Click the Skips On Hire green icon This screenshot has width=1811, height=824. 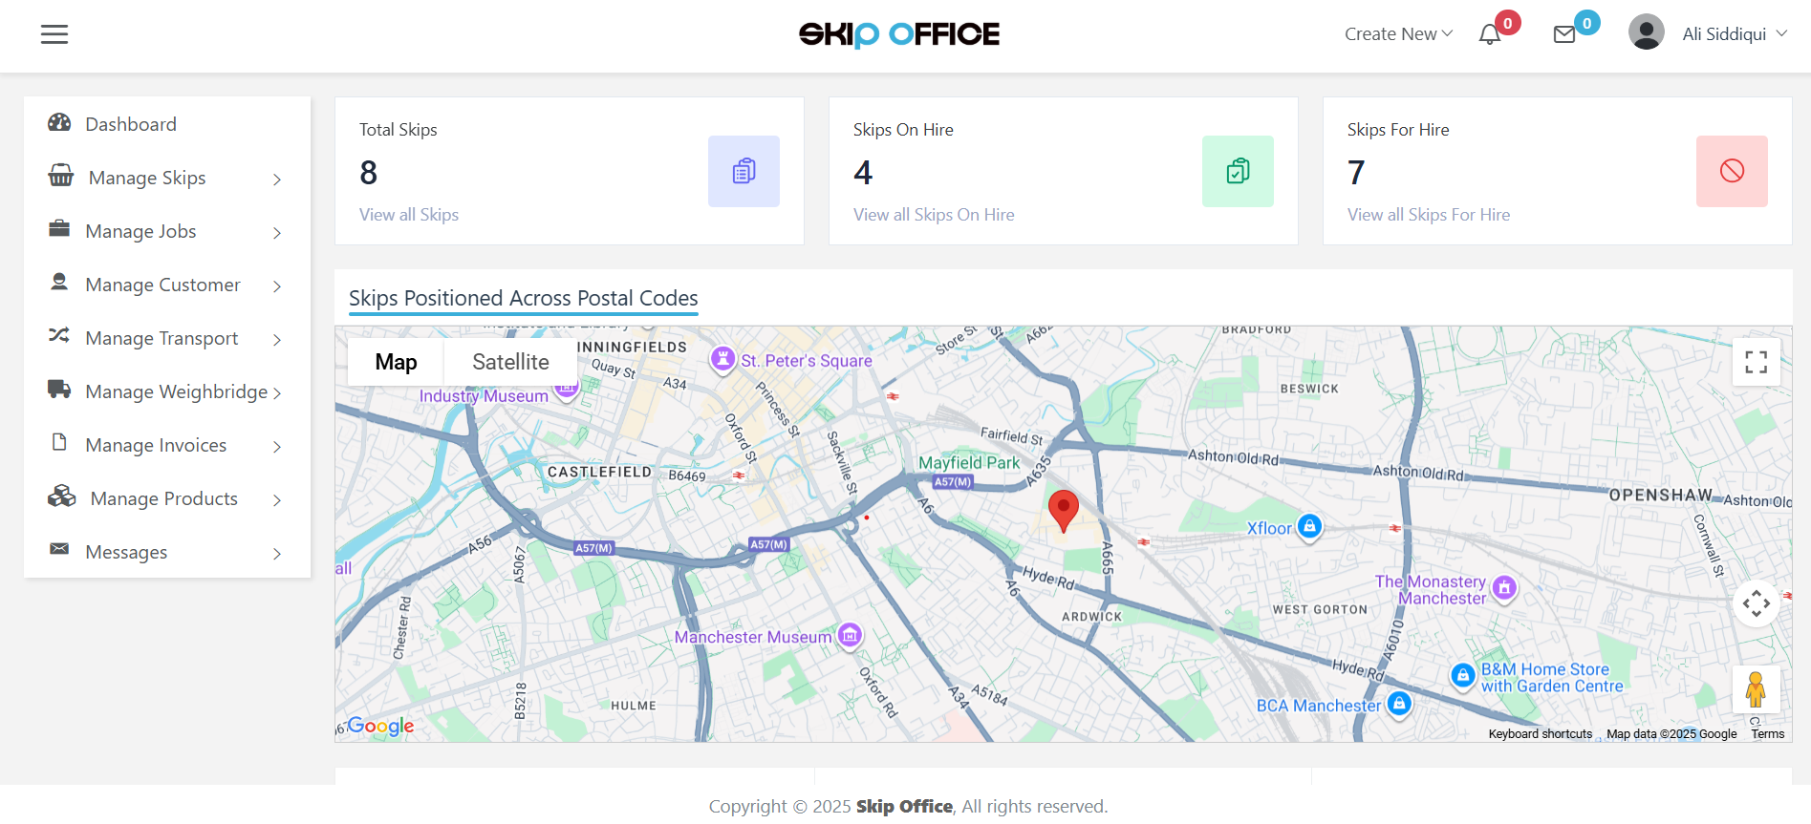click(x=1238, y=171)
